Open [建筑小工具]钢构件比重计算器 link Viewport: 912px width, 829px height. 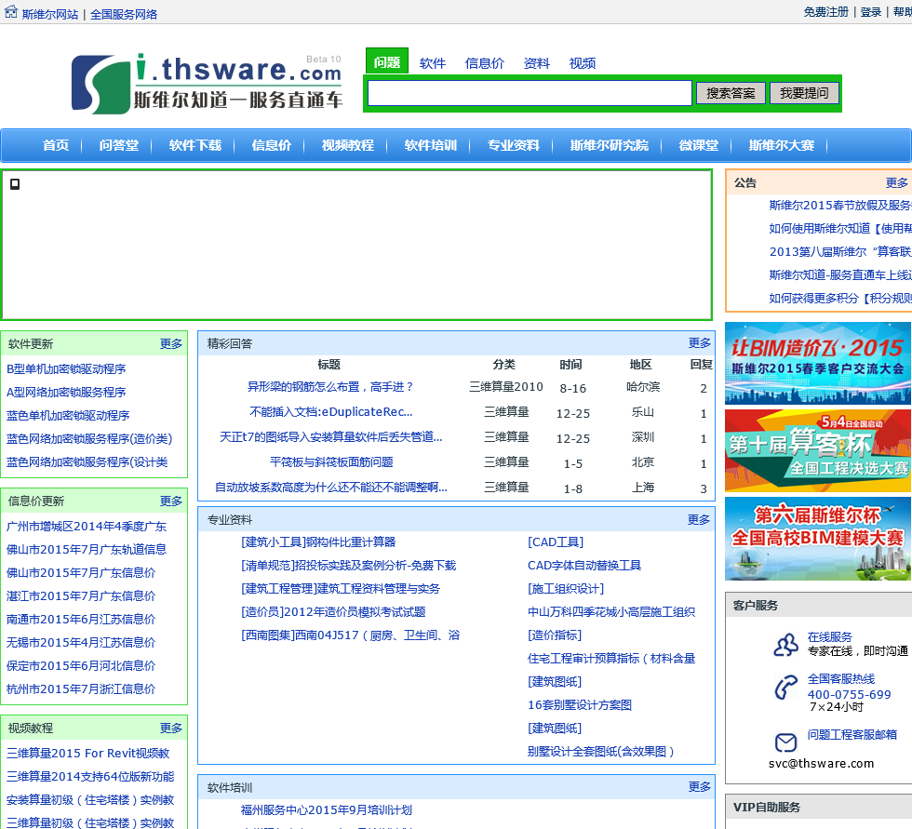[318, 542]
